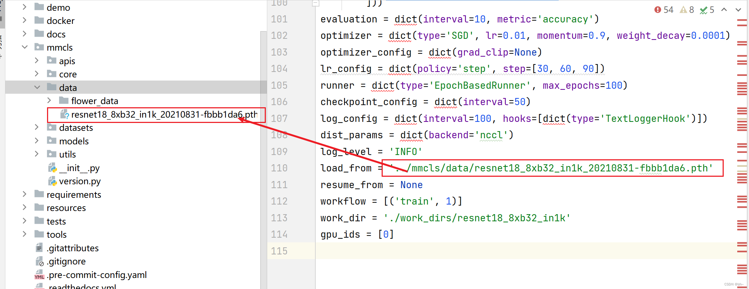Expand the demo folder arrow
The image size is (749, 289).
coord(24,7)
